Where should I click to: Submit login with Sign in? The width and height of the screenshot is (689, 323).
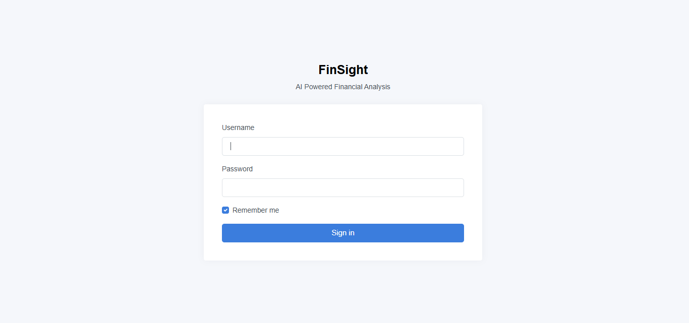(343, 233)
